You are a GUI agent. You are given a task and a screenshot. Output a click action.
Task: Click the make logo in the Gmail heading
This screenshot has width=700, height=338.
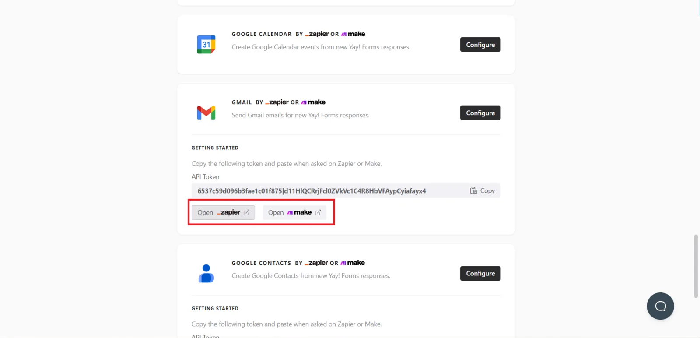click(x=313, y=102)
